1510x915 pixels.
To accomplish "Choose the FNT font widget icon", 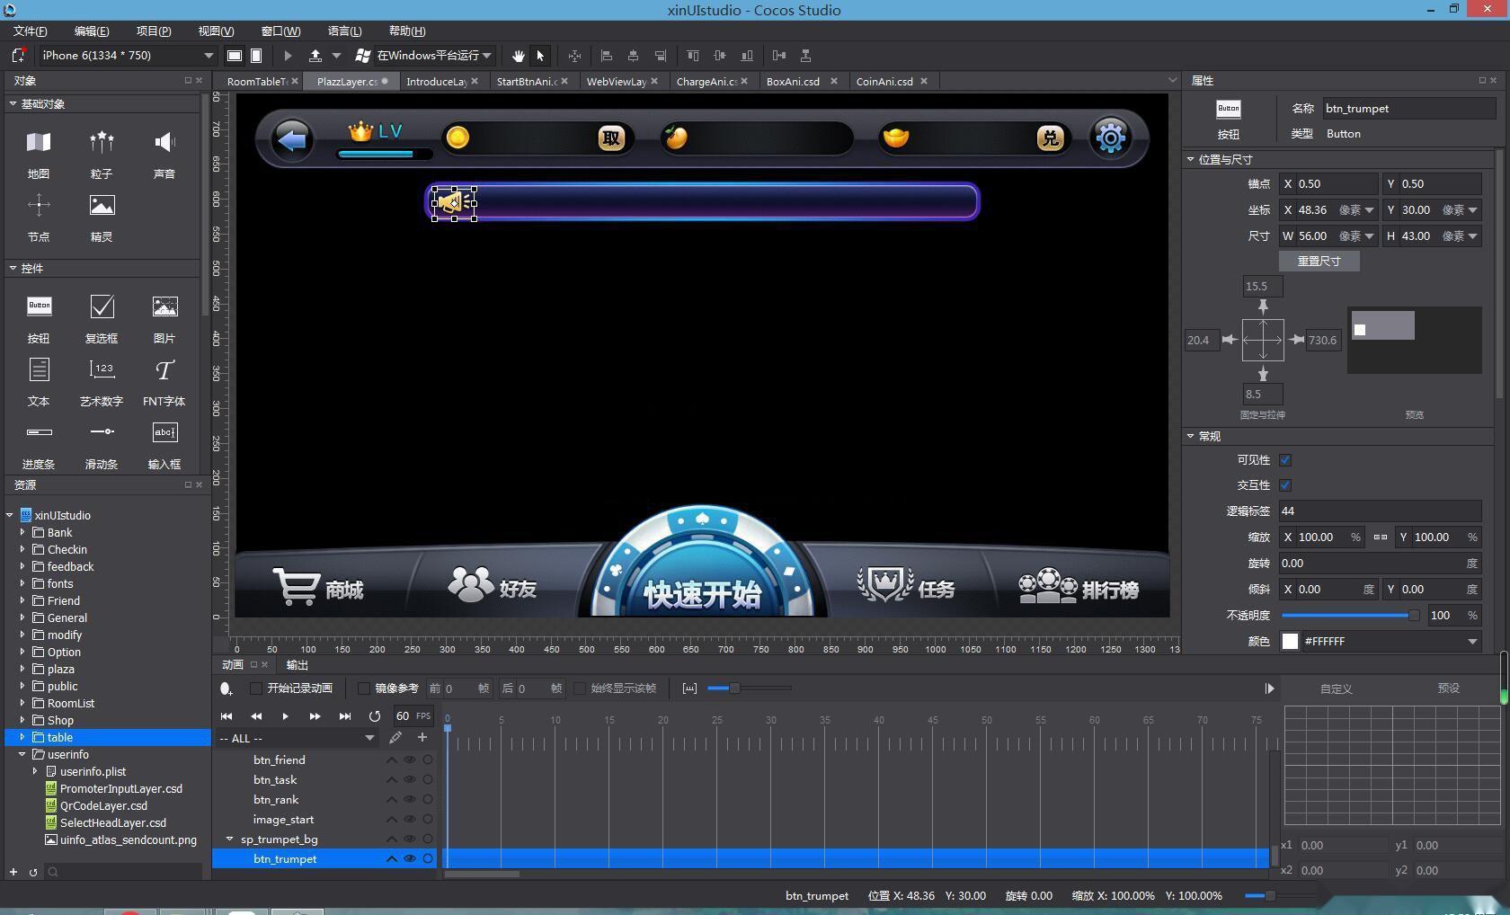I will 164,370.
